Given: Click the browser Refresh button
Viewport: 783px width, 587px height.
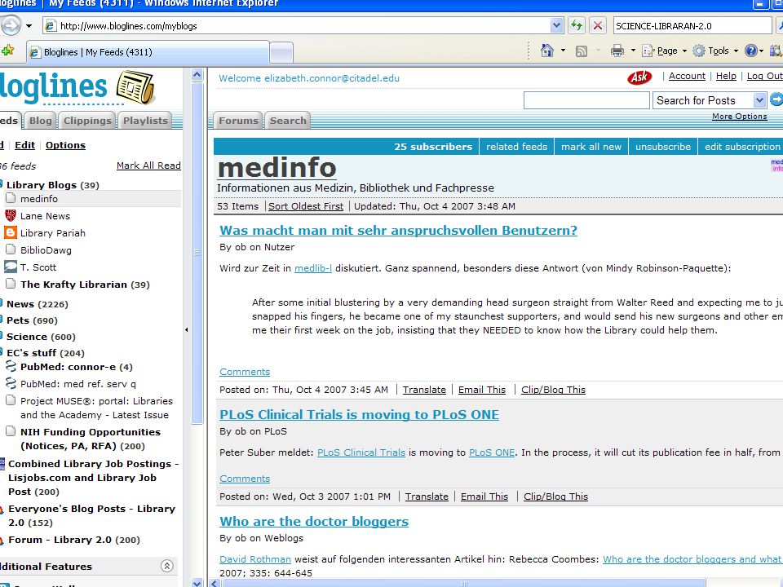Looking at the screenshot, I should [577, 25].
